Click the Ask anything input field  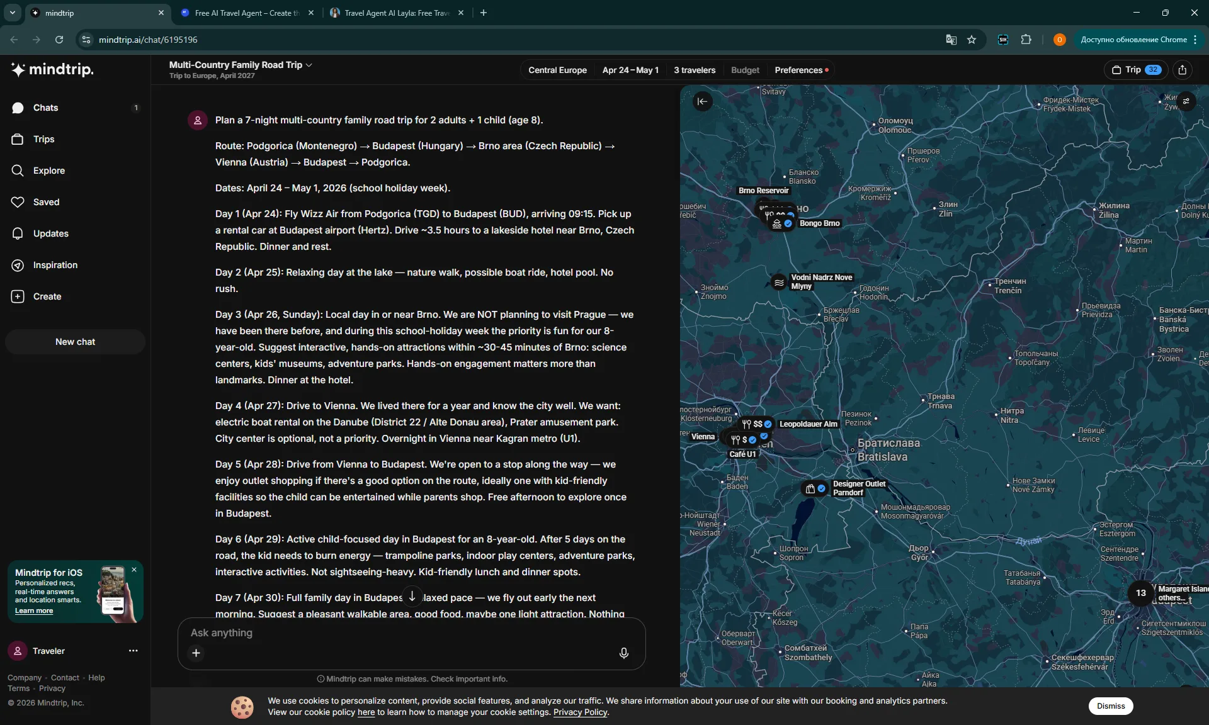[412, 632]
